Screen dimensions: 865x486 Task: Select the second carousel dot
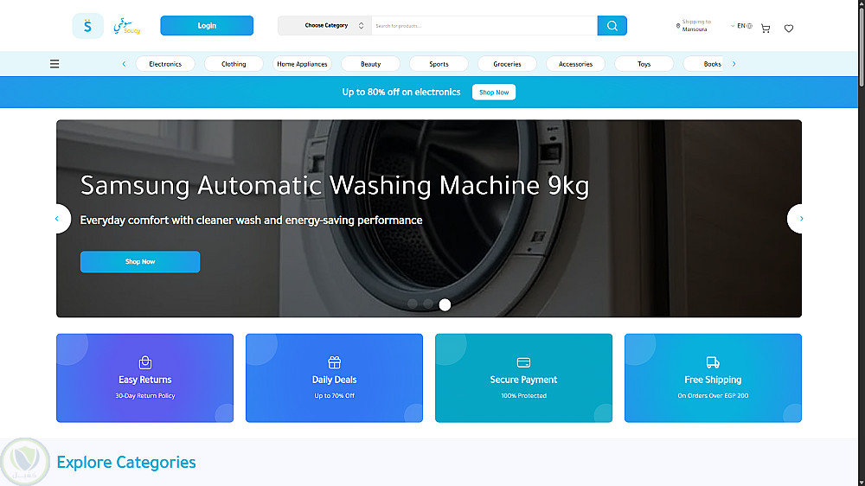(x=428, y=304)
